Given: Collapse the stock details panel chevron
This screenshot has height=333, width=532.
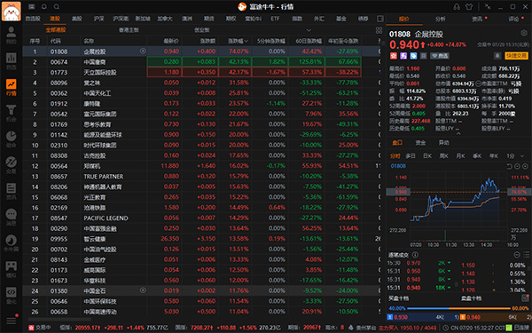Looking at the screenshot, I should [458, 134].
